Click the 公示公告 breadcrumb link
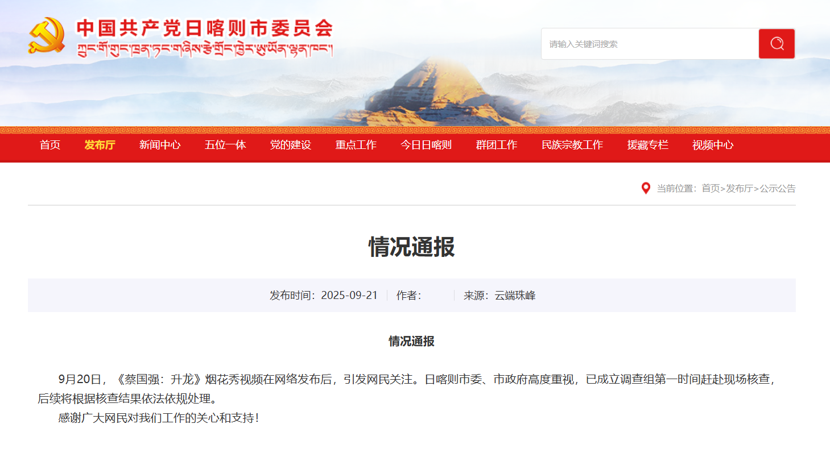Viewport: 830px width, 457px height. coord(778,189)
